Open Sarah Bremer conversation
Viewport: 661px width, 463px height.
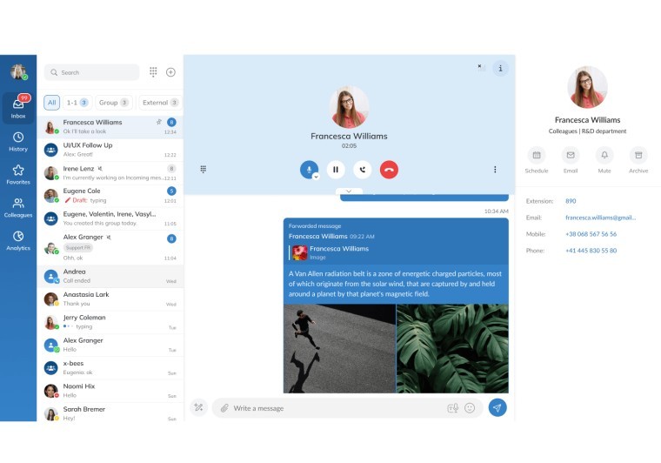tap(110, 413)
